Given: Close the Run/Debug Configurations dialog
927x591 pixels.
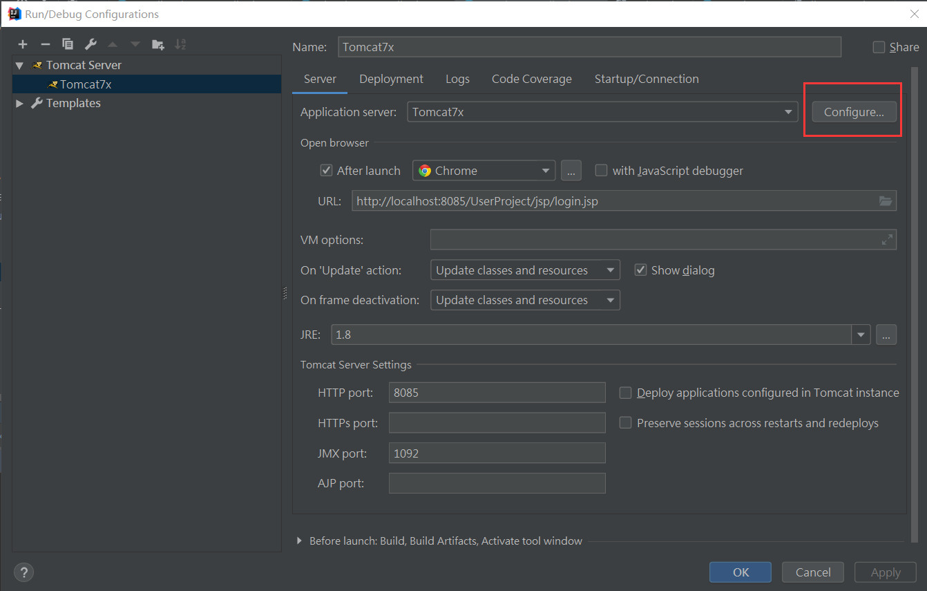Looking at the screenshot, I should click(914, 13).
